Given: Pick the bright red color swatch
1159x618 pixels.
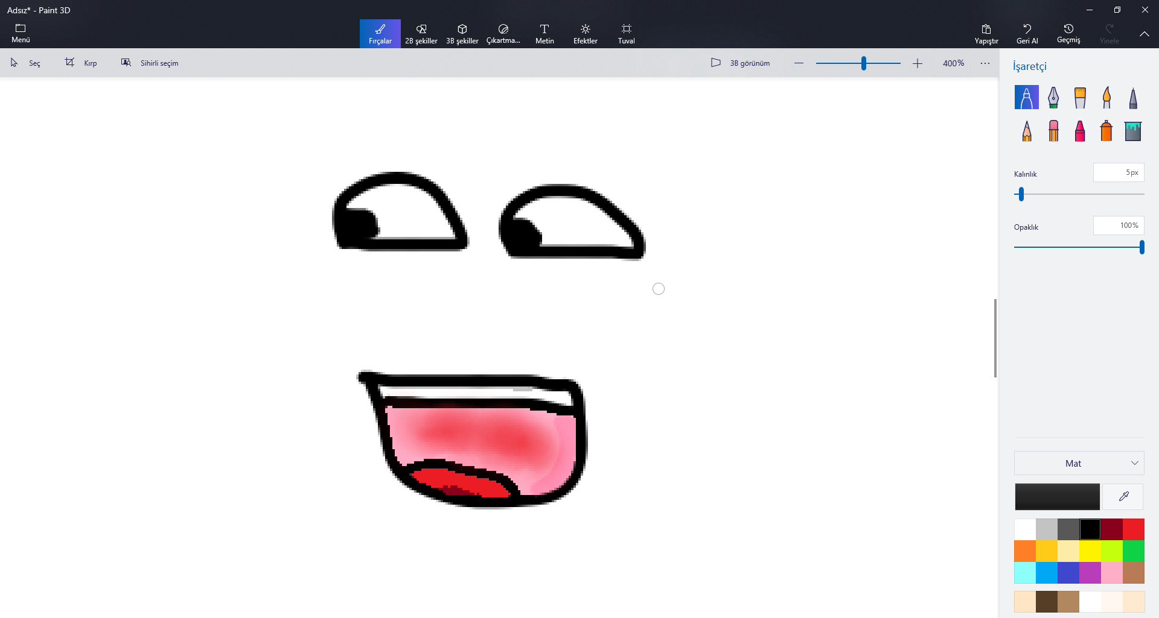Looking at the screenshot, I should point(1133,529).
